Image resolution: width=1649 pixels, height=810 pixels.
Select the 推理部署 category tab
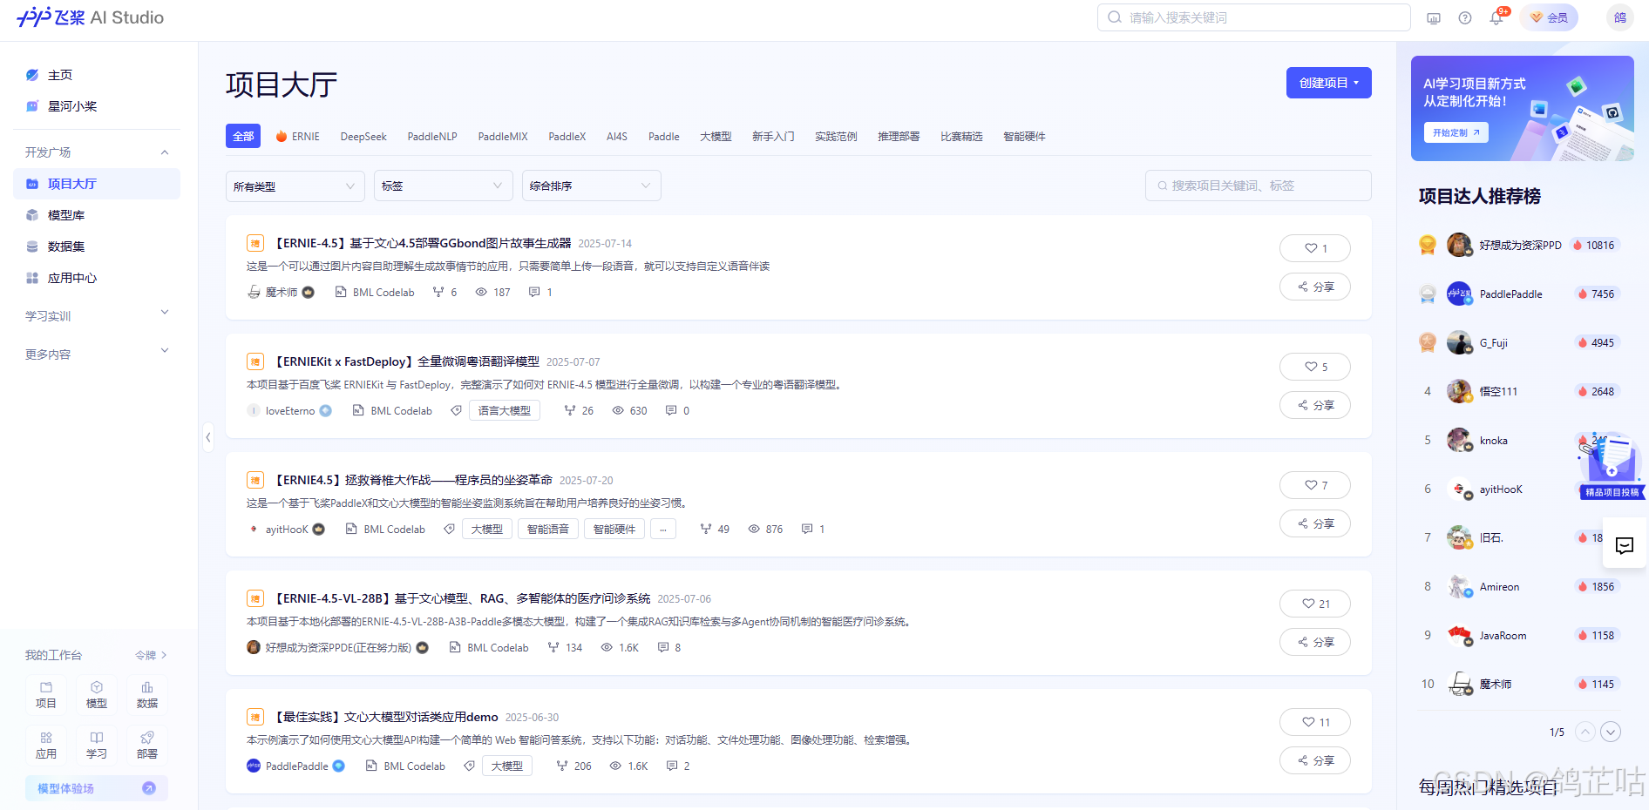(x=899, y=137)
